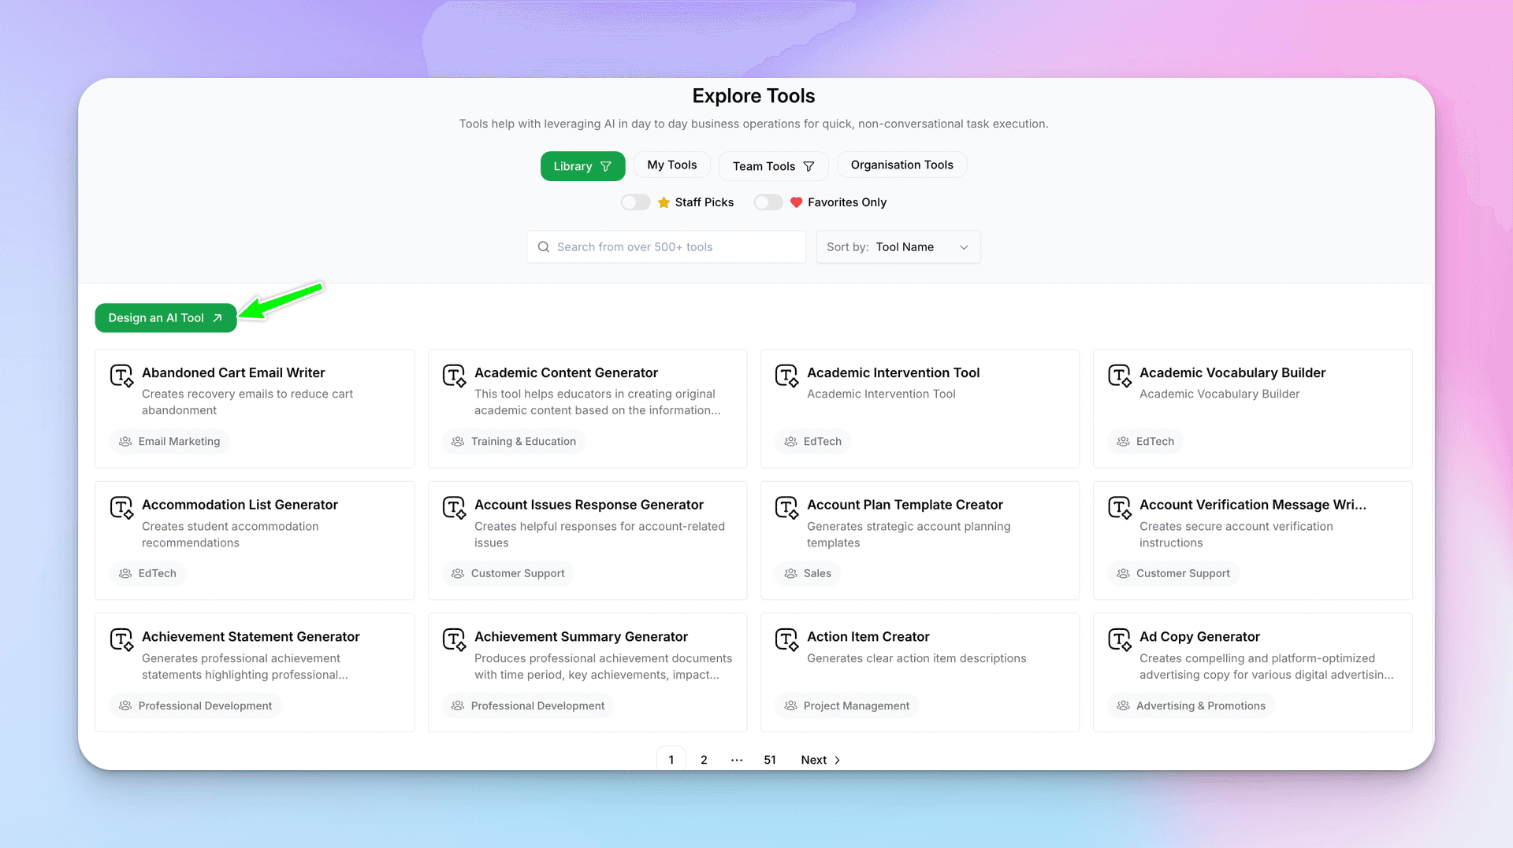Click the star icon beside Staff Picks
The height and width of the screenshot is (848, 1513).
click(664, 202)
